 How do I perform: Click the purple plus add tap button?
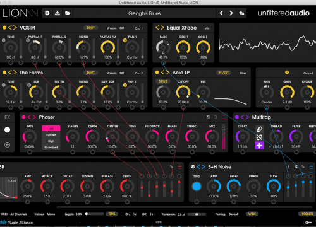(x=259, y=146)
